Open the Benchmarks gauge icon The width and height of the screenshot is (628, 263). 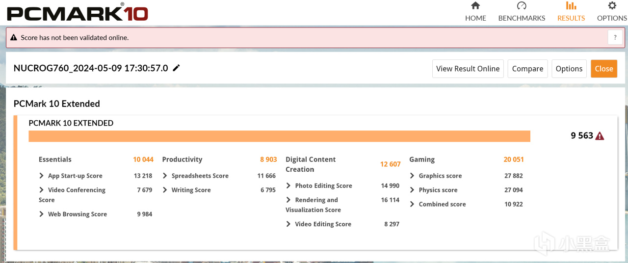click(522, 6)
